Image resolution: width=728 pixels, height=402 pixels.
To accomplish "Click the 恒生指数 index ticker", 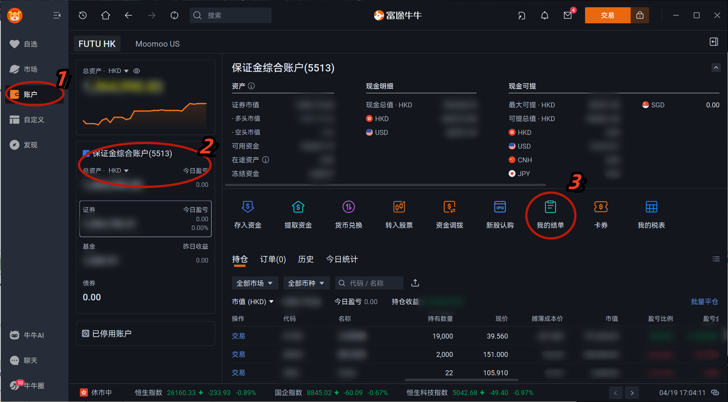I will point(195,393).
